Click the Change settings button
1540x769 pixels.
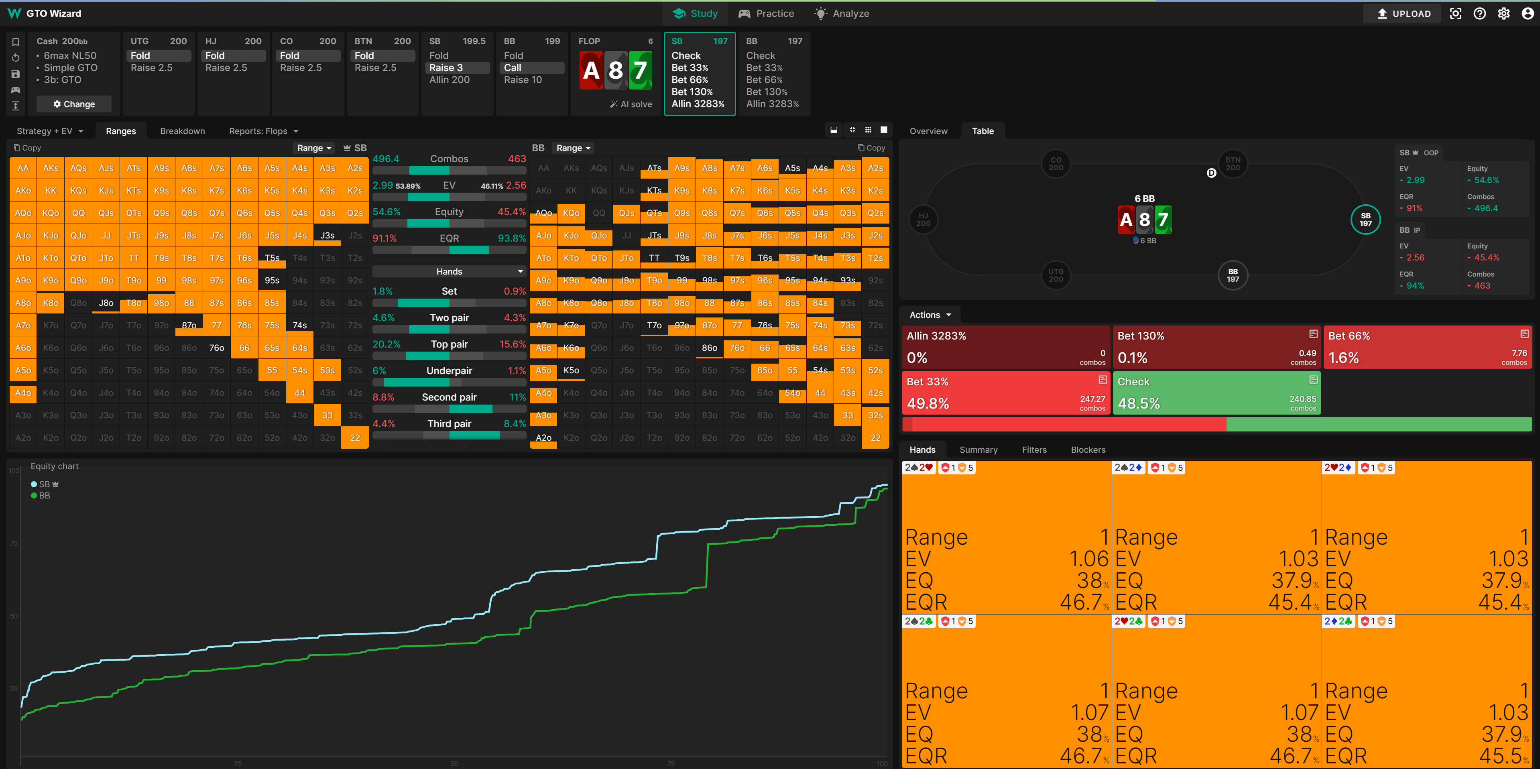(x=74, y=104)
